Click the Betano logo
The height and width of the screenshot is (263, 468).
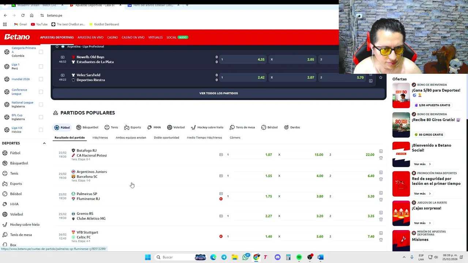coord(17,37)
